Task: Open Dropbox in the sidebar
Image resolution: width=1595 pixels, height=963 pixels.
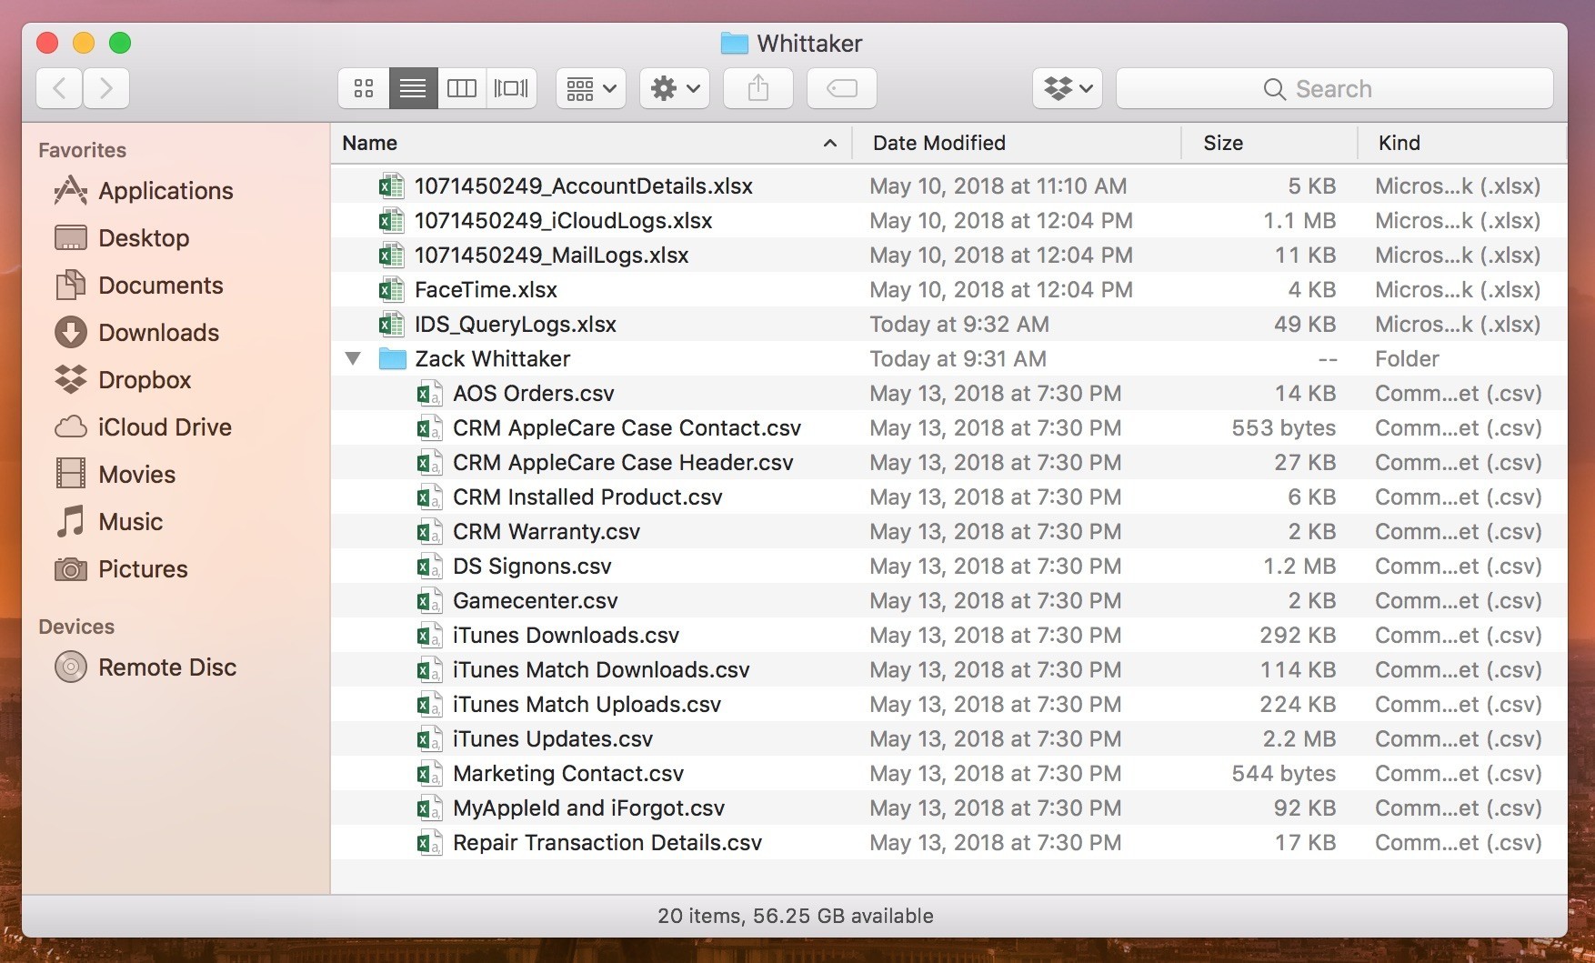Action: click(123, 380)
